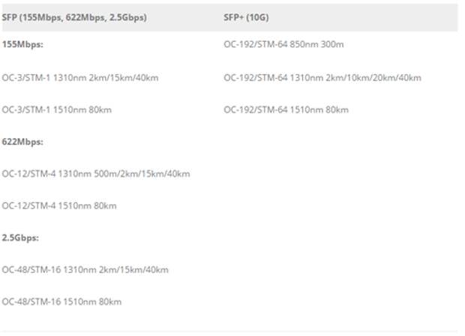
Task: Click OC-12/STM-4 1510nm 80km entry
Action: [x=59, y=205]
